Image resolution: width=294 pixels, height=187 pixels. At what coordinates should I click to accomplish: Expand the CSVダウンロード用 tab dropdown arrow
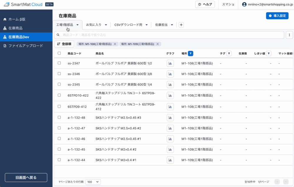pos(147,25)
